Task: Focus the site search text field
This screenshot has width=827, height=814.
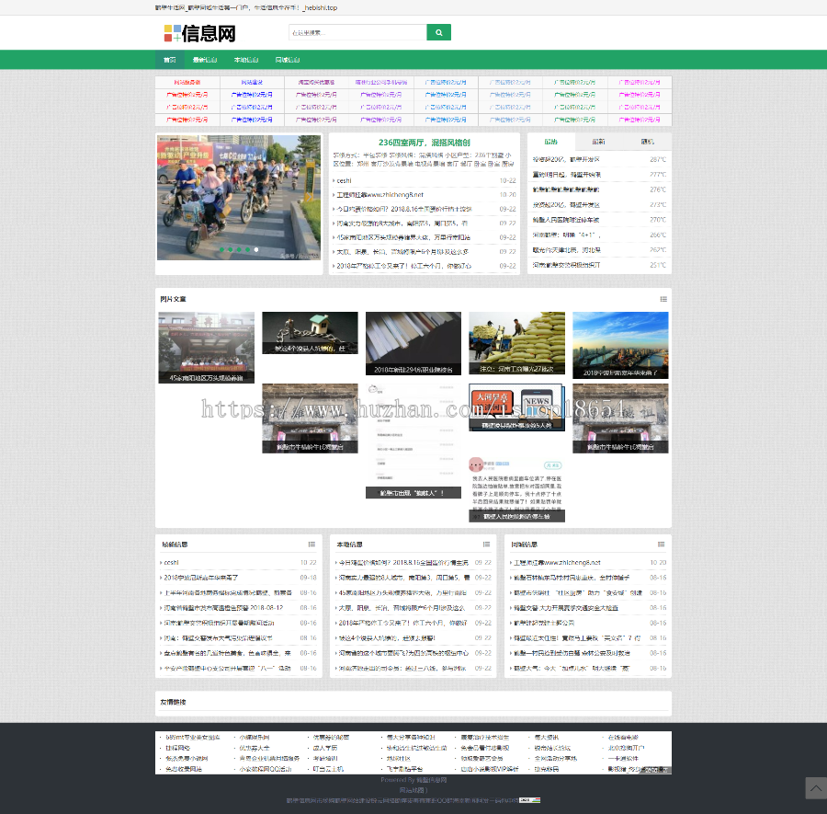Action: [x=357, y=33]
